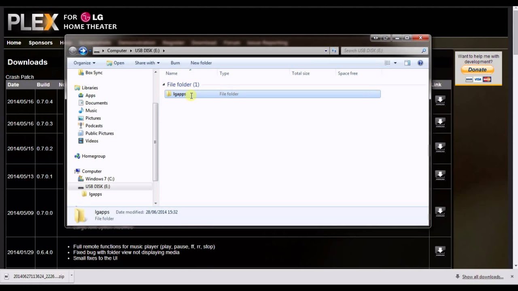Download build 0.6.4.0 via its arrow icon
The image size is (518, 291).
[x=440, y=251]
